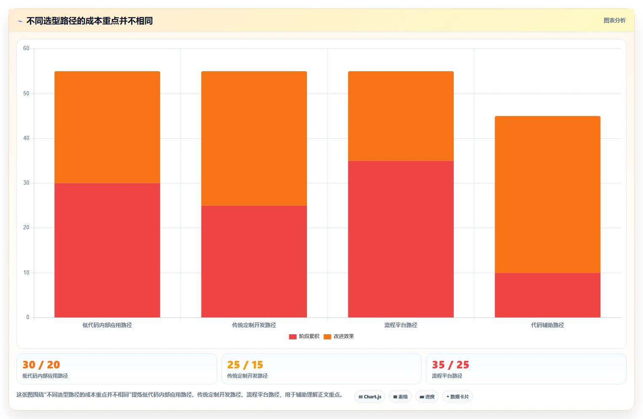Select the Chart.js tag chip
This screenshot has width=643, height=419.
[x=370, y=397]
